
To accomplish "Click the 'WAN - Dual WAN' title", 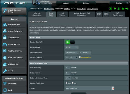I will [38, 21].
